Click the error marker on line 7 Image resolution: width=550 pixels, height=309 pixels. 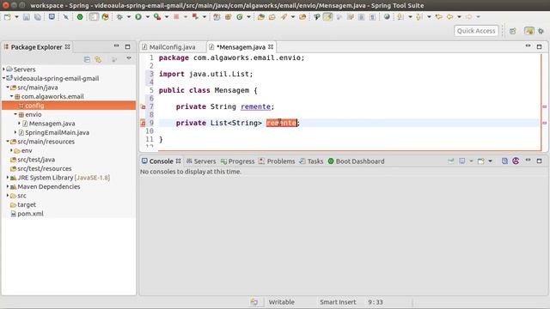(144, 106)
